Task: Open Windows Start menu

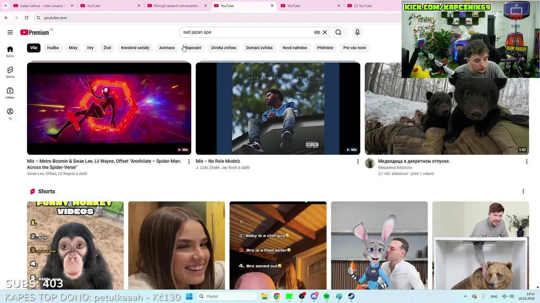Action: coord(189,296)
